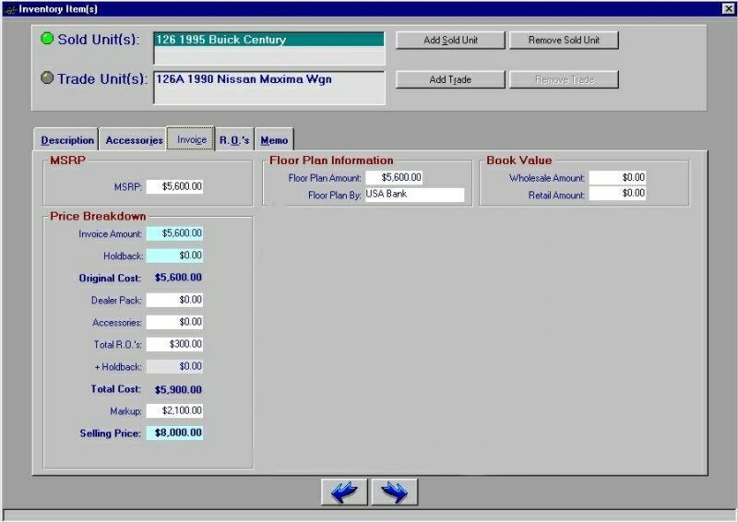The width and height of the screenshot is (738, 523).
Task: Select 126A 1990 Nissan Maxima Wgn trade unit
Action: point(268,79)
